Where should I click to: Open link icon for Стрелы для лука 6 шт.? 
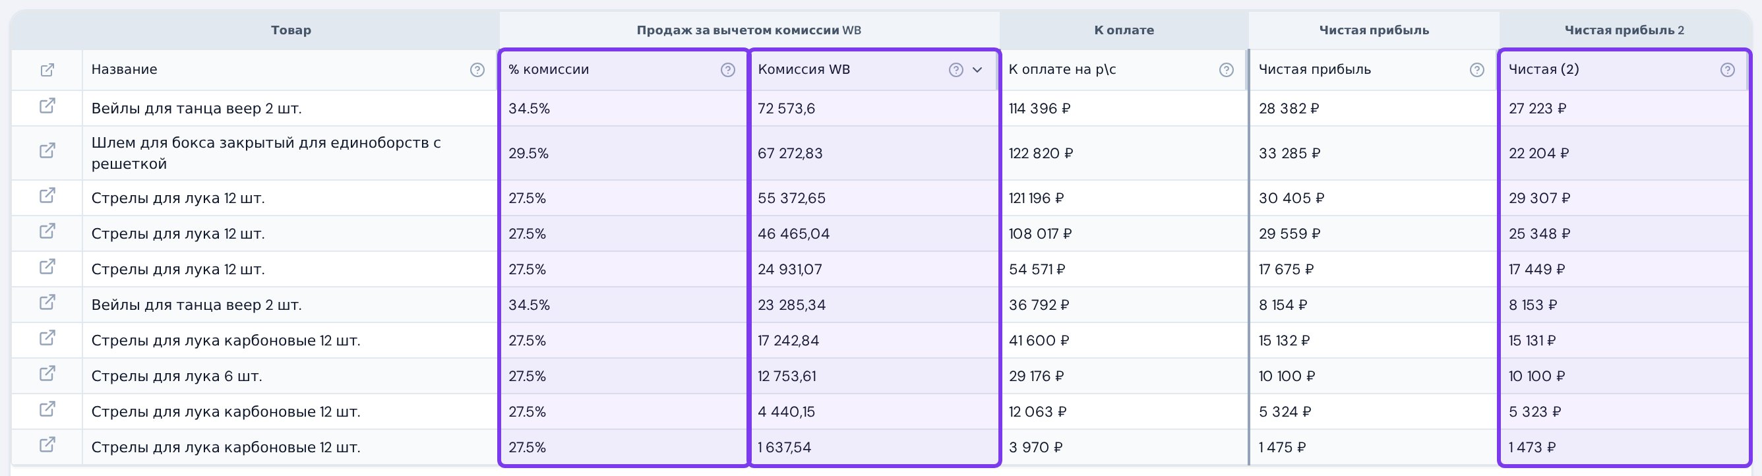pyautogui.click(x=47, y=373)
